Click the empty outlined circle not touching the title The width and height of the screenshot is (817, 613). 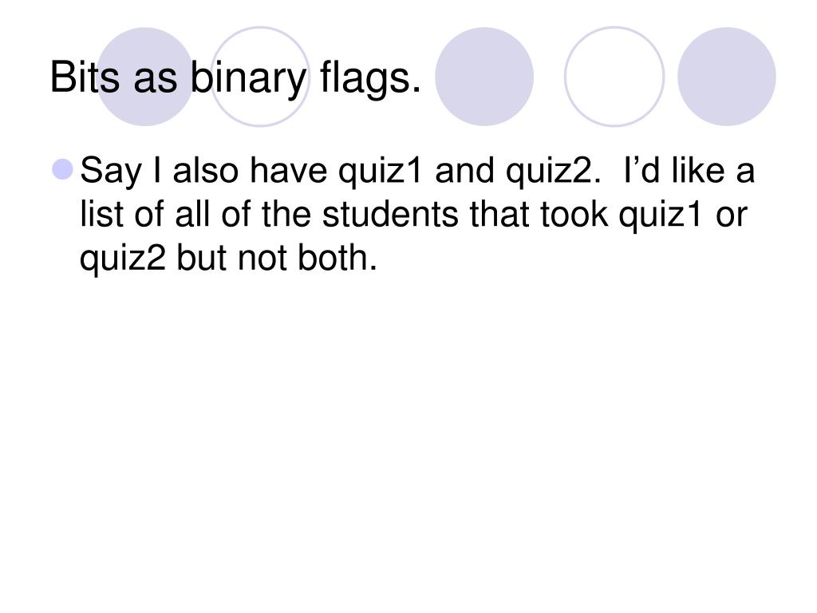tap(614, 77)
